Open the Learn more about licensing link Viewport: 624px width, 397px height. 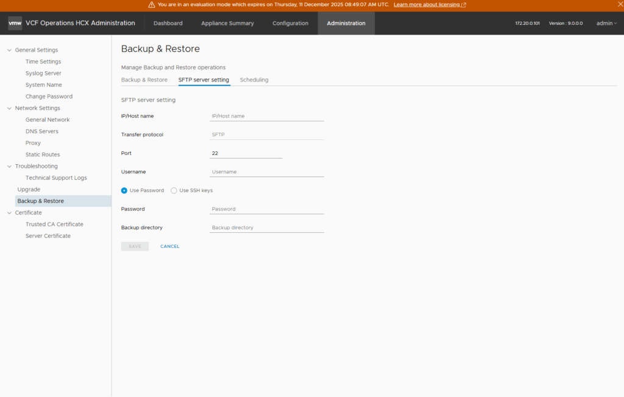pyautogui.click(x=430, y=5)
